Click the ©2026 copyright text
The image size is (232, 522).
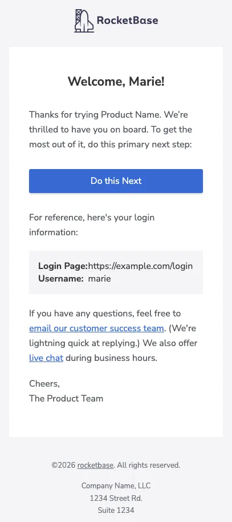(116, 465)
